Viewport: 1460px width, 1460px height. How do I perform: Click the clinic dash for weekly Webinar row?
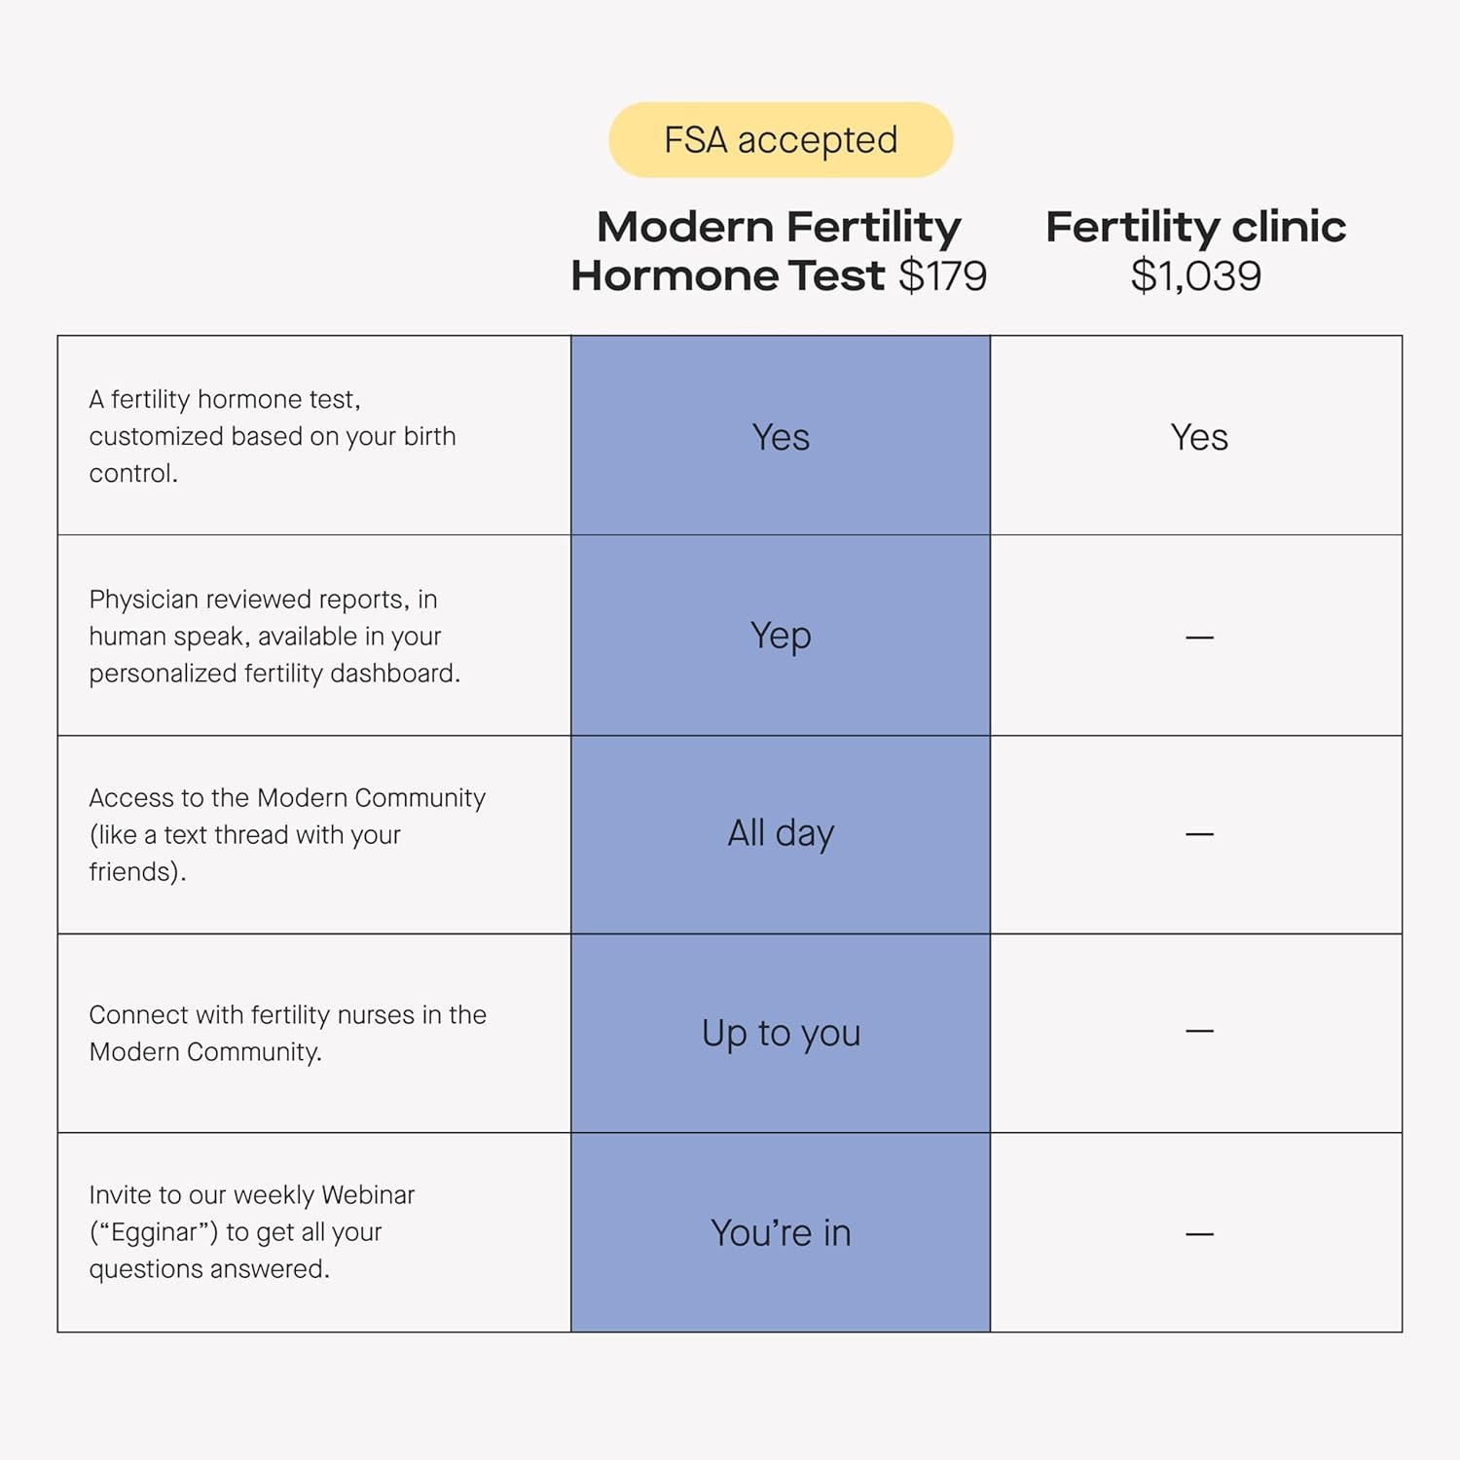[x=1199, y=1234]
